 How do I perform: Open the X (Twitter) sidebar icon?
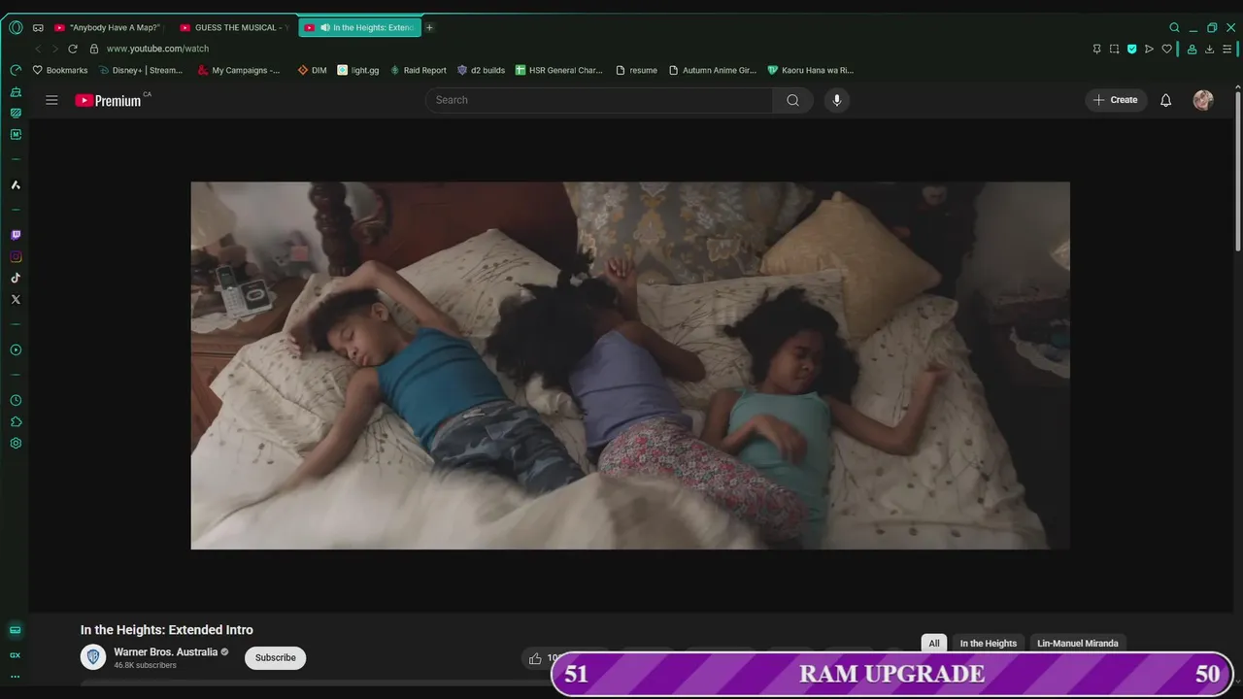16,299
